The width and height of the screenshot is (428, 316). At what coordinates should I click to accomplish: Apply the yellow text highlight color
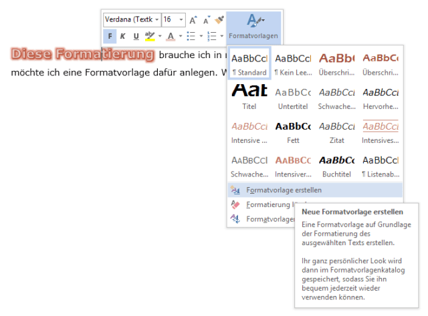point(150,36)
